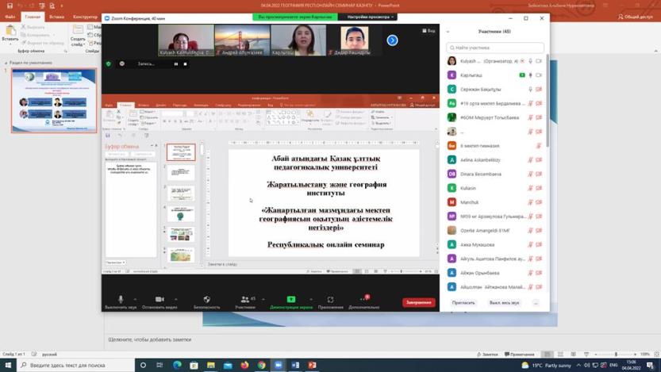Open Участники participants list icon
Image resolution: width=661 pixels, height=372 pixels.
(244, 300)
